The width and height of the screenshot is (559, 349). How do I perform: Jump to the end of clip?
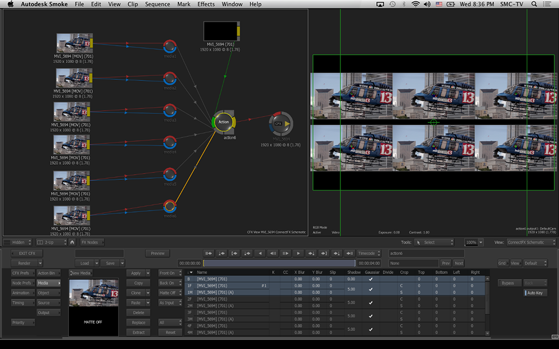[350, 253]
